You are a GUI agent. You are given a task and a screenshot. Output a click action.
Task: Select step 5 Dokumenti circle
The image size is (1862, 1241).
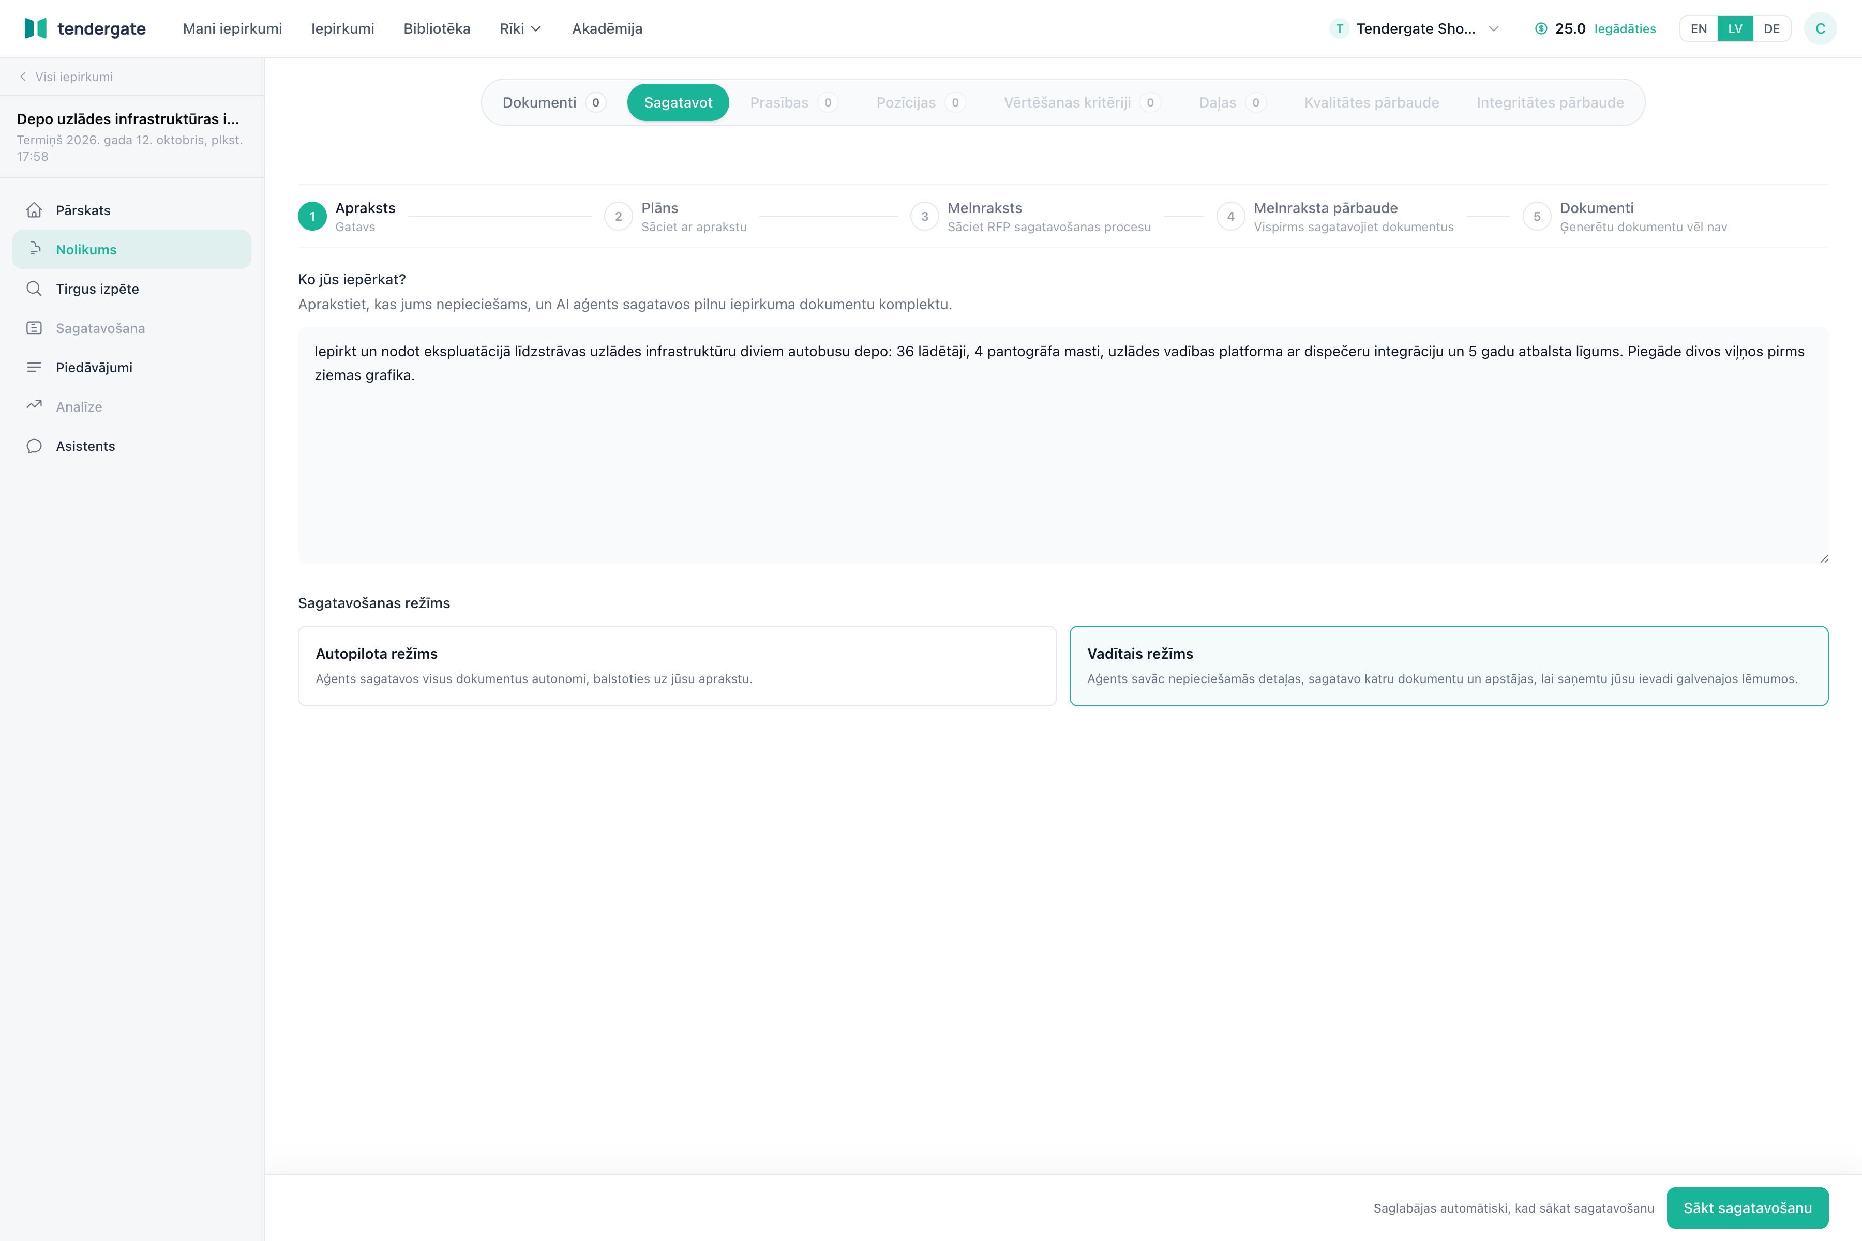point(1537,216)
